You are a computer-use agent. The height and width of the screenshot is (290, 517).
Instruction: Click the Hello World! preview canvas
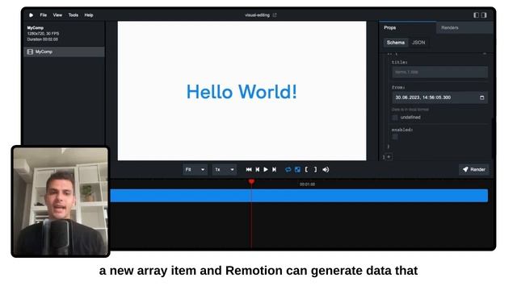[x=242, y=91]
